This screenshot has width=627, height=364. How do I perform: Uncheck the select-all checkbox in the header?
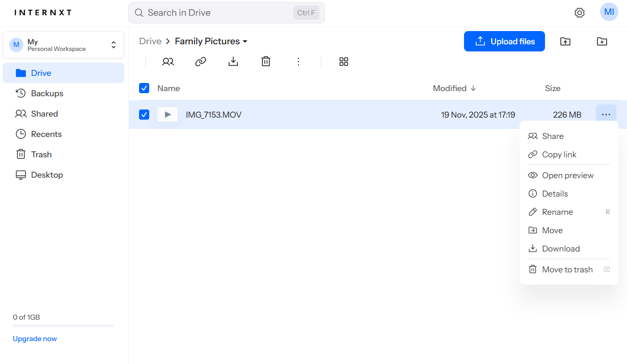point(144,88)
